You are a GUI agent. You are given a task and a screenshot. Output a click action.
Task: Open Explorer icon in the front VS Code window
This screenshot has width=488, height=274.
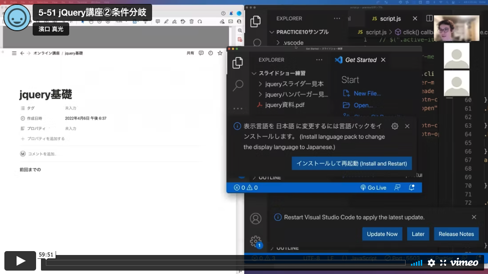coord(238,63)
